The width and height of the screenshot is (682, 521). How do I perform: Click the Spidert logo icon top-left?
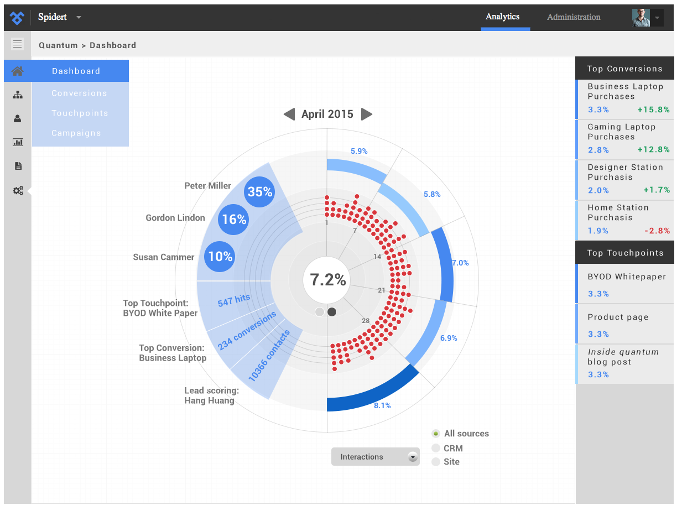click(x=17, y=17)
